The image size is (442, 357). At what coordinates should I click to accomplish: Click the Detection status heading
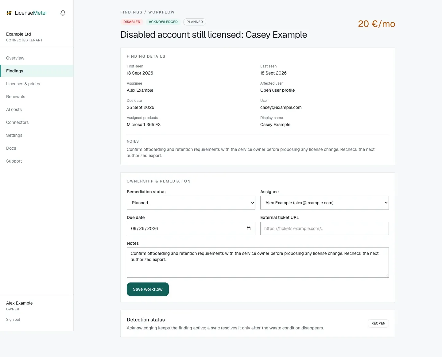coord(146,320)
